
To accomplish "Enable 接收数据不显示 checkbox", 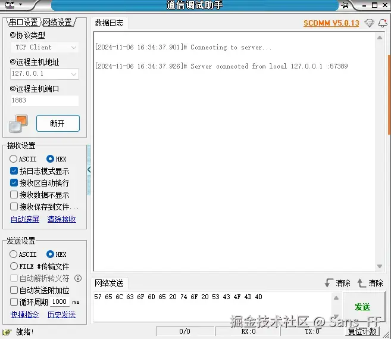I will tap(14, 195).
